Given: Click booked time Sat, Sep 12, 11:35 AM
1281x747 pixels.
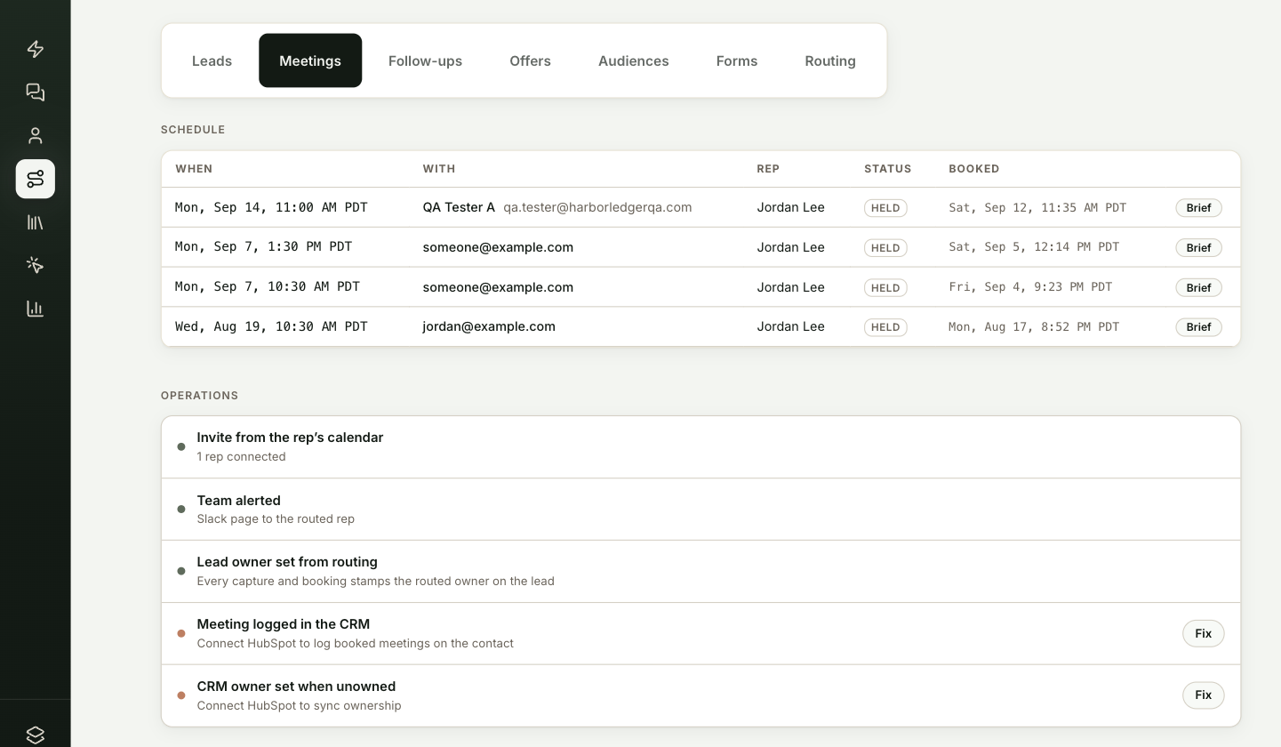Looking at the screenshot, I should (x=1037, y=207).
